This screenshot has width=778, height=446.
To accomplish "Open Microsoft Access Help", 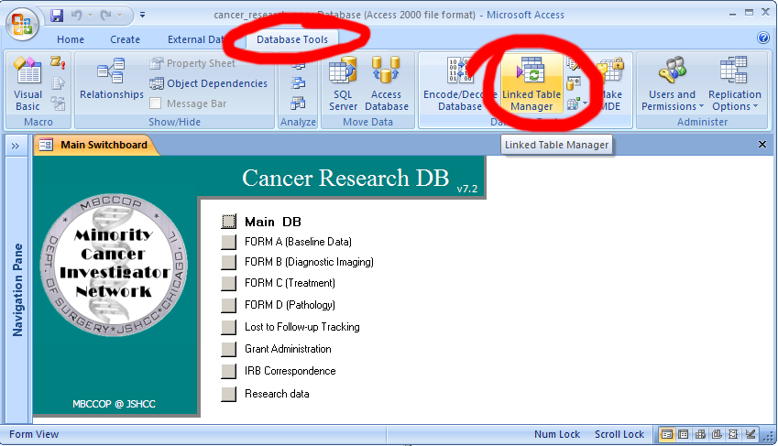I will [763, 38].
